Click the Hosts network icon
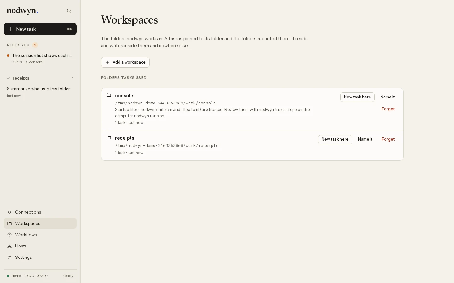 9,246
